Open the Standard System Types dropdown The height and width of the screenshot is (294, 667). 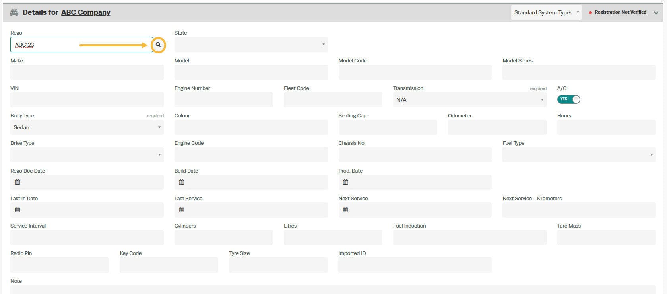(546, 12)
